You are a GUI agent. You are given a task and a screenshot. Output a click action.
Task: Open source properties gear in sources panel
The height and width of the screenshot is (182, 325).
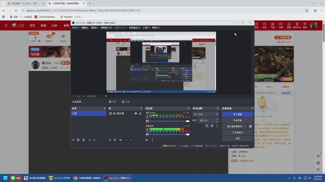tap(120, 140)
